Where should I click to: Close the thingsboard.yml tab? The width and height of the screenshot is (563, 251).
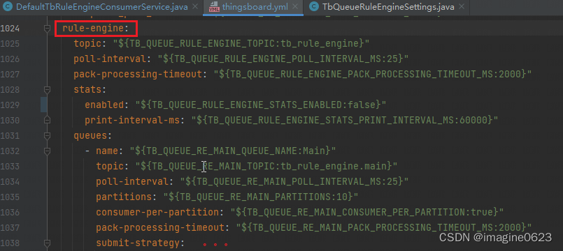295,7
